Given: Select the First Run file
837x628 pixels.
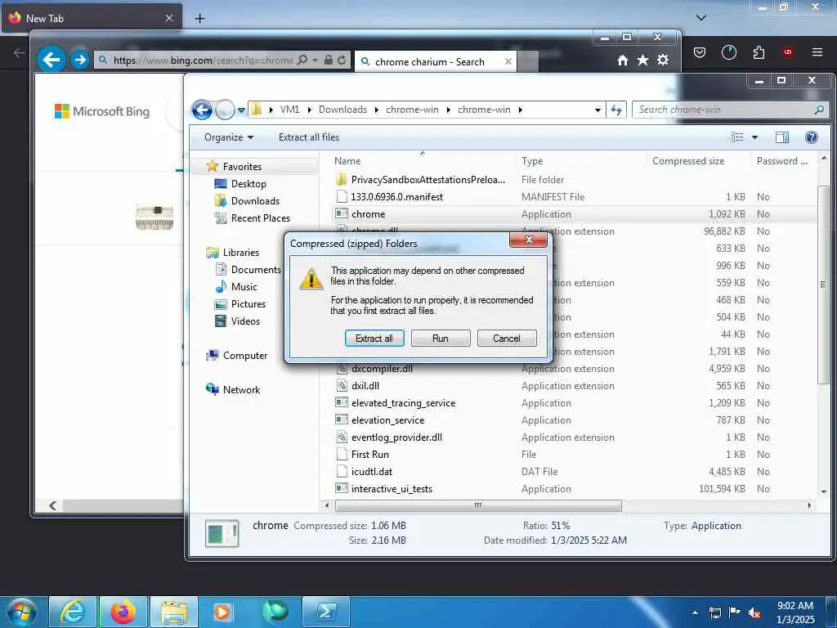Looking at the screenshot, I should click(x=574, y=455).
